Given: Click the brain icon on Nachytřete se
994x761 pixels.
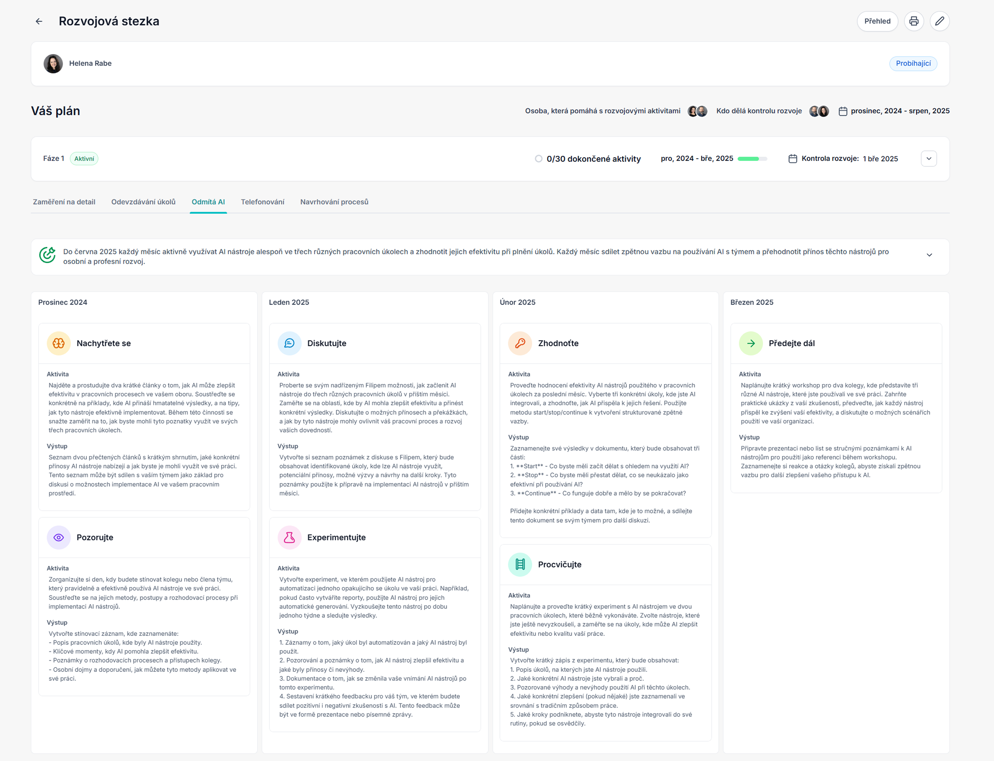Looking at the screenshot, I should pos(59,343).
